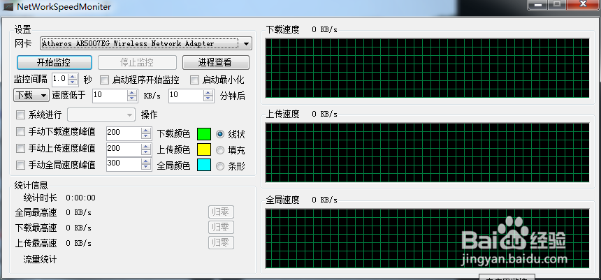This screenshot has height=280, width=601.
Task: Click the 停止监控 stop monitoring button
Action: (137, 62)
